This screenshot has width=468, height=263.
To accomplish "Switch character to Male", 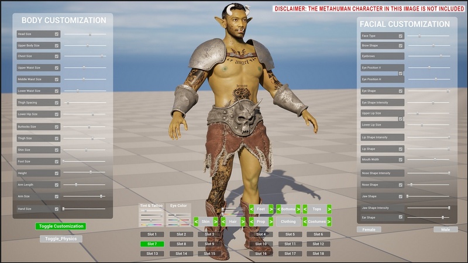I will pyautogui.click(x=445, y=230).
